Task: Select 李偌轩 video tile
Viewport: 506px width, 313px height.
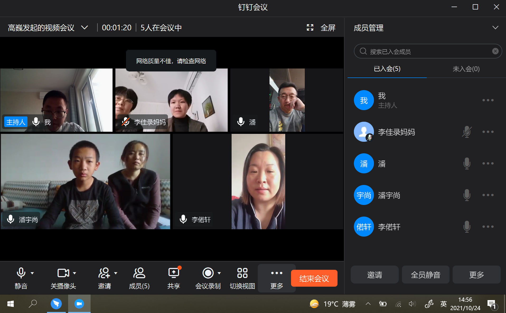Action: (258, 182)
